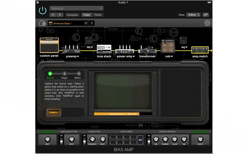Click the plugin power bypass icon
The image size is (248, 154).
coord(43,10)
